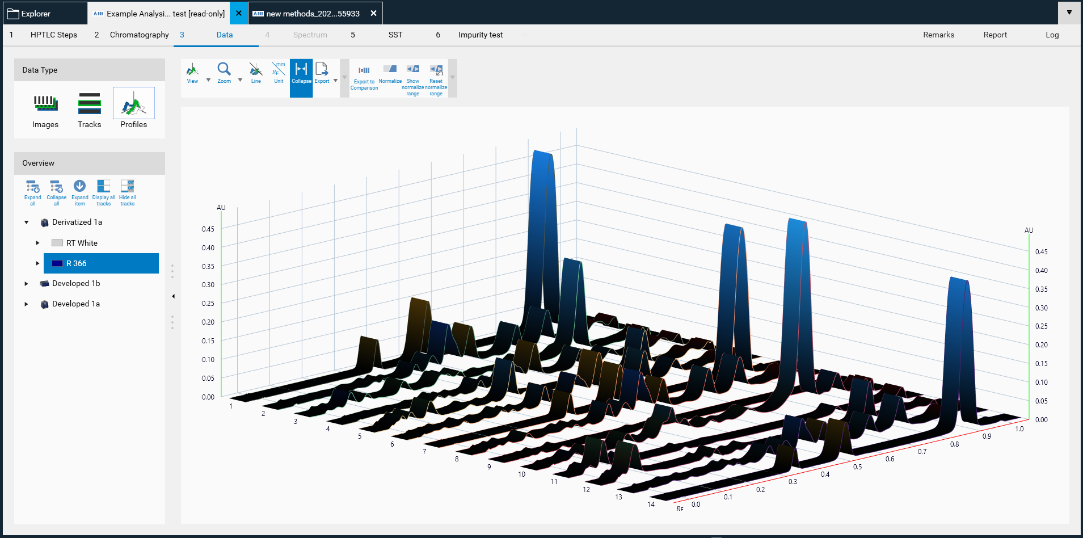The image size is (1083, 538).
Task: Select the Tracks data type
Action: [90, 112]
